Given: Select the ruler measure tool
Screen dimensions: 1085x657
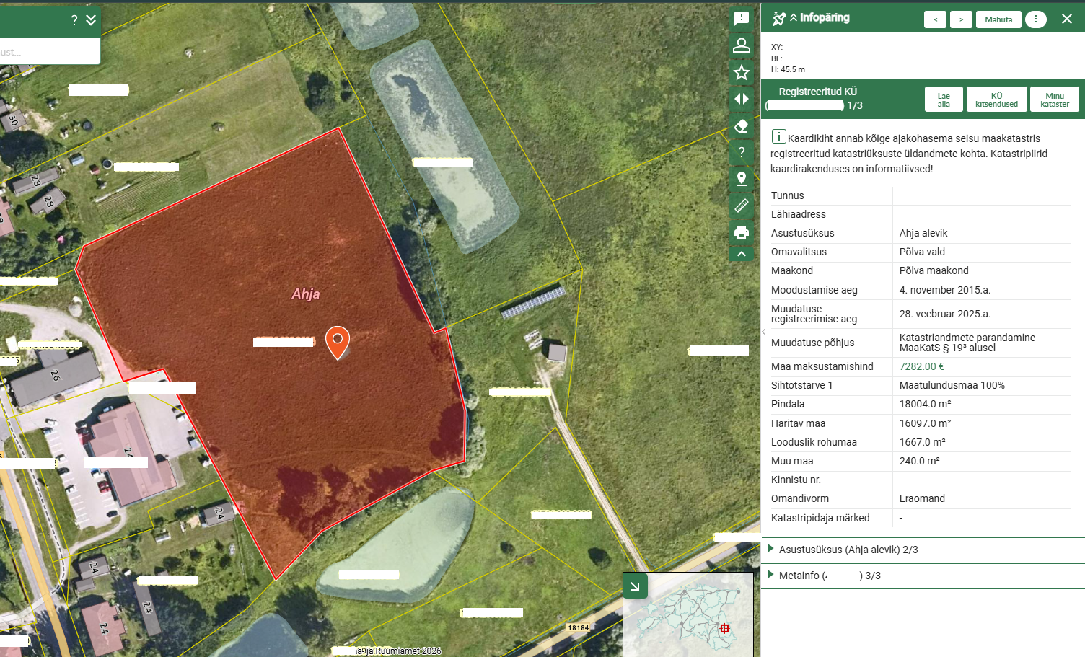Looking at the screenshot, I should [741, 206].
